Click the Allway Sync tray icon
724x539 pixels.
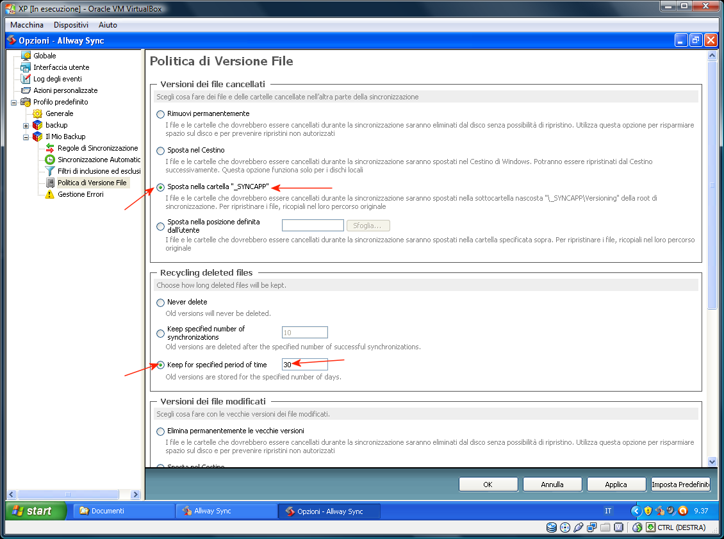tap(660, 511)
